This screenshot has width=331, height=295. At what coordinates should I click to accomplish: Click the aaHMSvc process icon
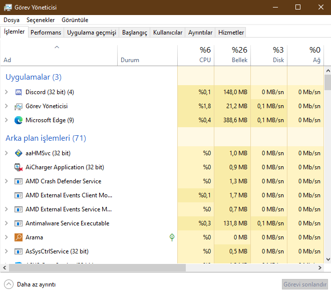19,153
